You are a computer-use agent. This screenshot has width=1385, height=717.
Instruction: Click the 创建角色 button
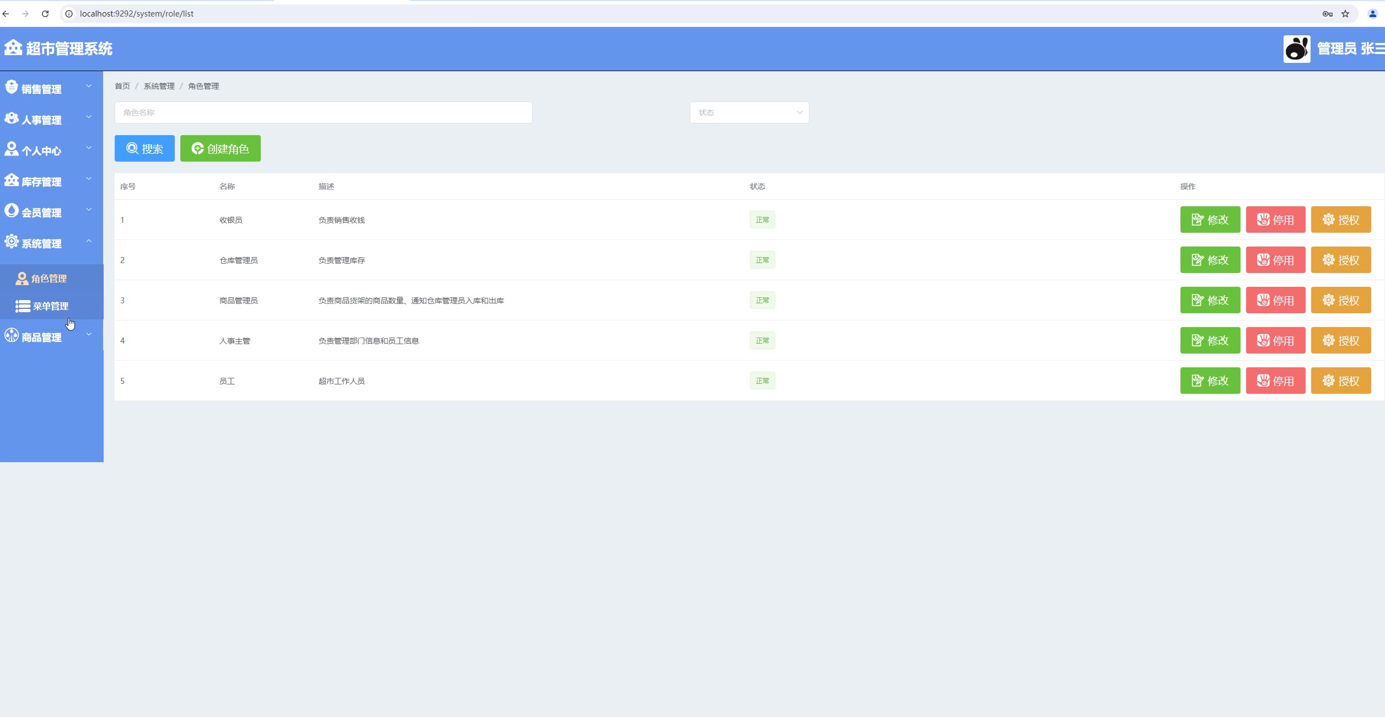(x=220, y=149)
